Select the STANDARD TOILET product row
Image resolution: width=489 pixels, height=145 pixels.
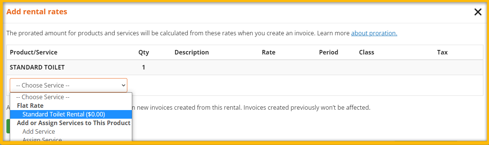coord(245,67)
